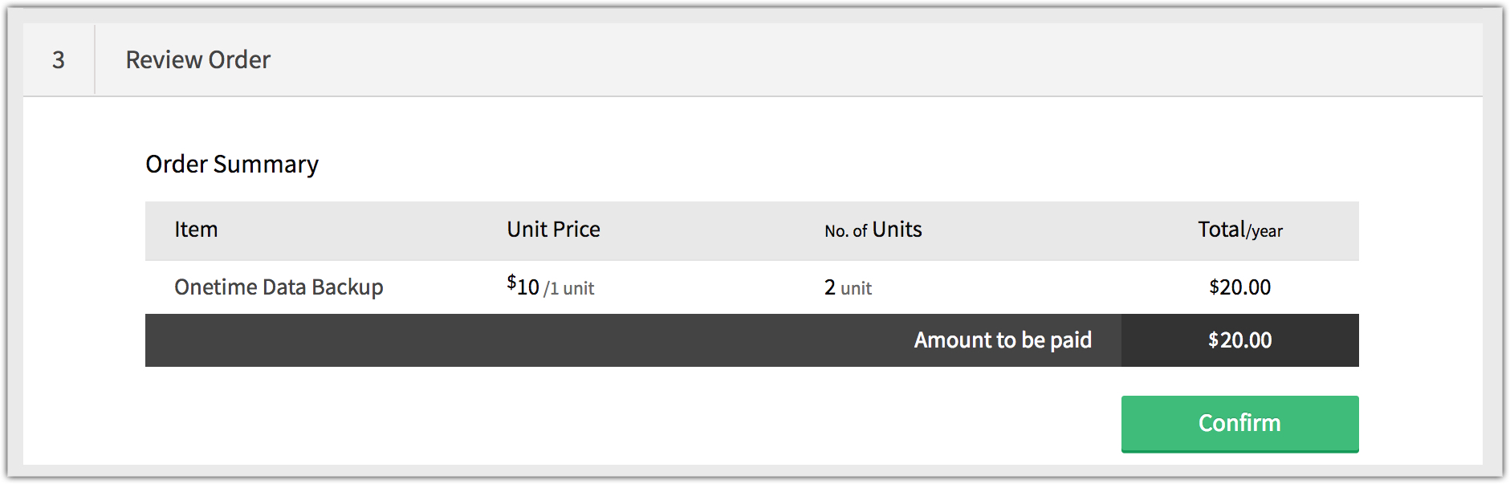Select the Item column header

[x=196, y=230]
